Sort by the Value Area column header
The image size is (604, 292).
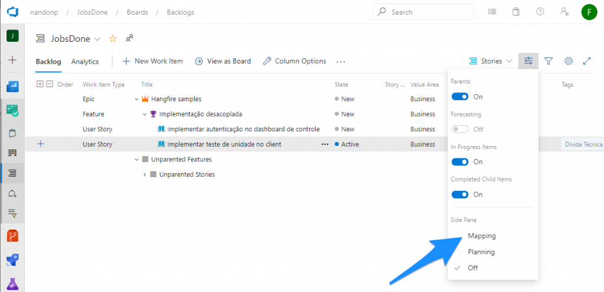click(425, 85)
